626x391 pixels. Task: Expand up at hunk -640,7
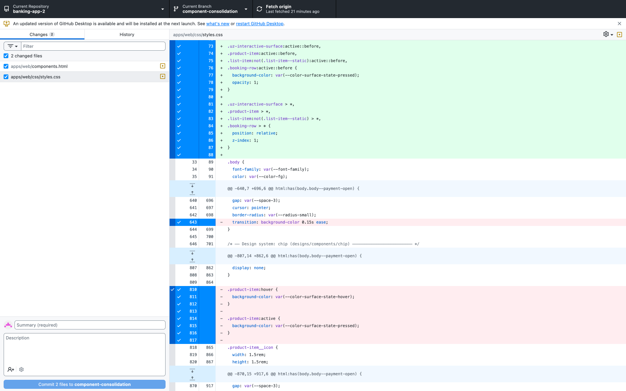(x=192, y=193)
